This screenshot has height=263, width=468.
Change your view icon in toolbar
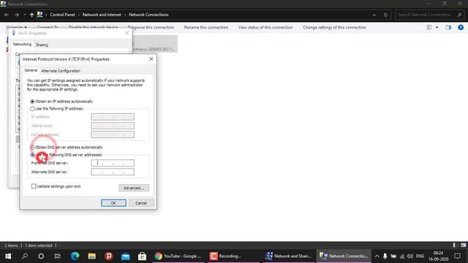[x=429, y=28]
